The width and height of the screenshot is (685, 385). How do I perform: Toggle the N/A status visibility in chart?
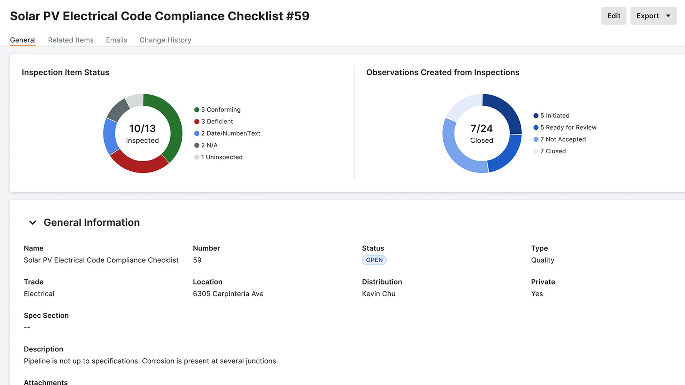pyautogui.click(x=209, y=145)
